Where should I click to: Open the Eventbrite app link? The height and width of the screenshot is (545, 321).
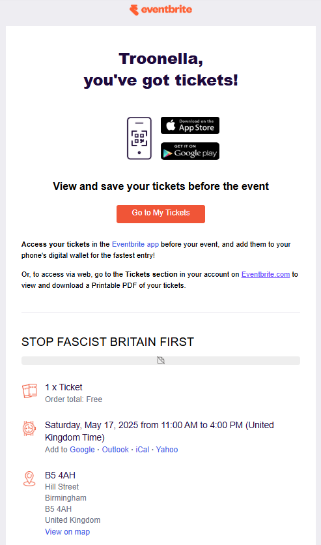(x=135, y=244)
